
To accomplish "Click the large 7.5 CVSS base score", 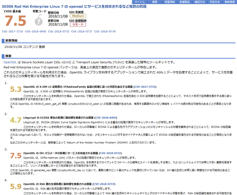I will click(x=16, y=21).
